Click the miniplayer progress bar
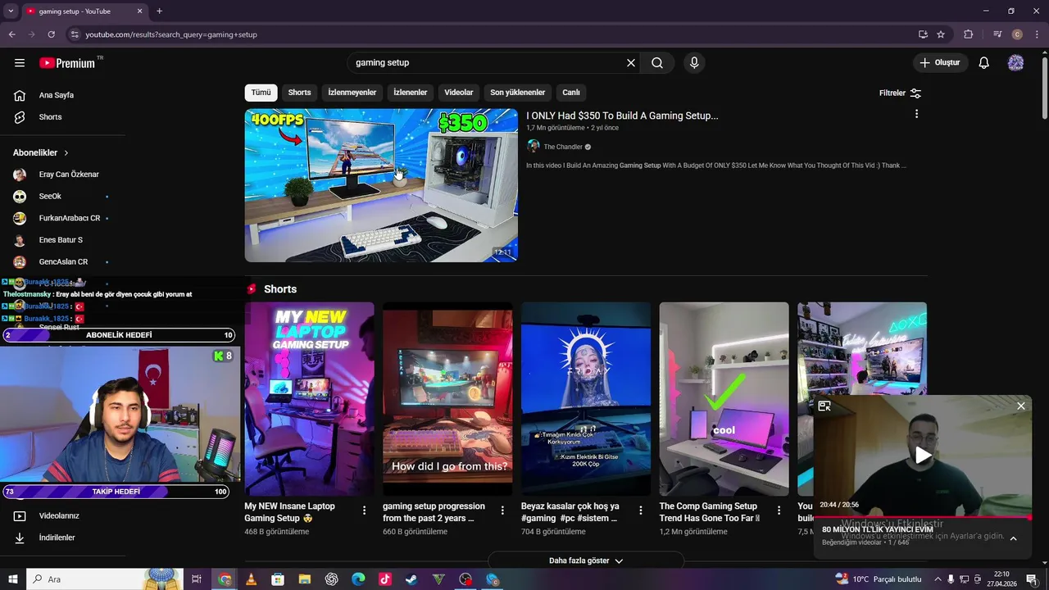1049x590 pixels. [922, 517]
